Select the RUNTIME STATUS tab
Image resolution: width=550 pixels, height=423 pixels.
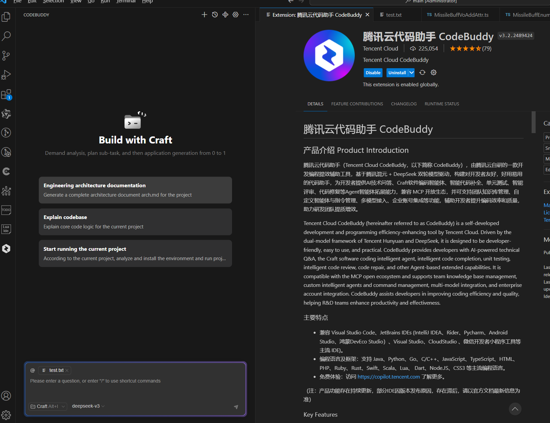(442, 104)
